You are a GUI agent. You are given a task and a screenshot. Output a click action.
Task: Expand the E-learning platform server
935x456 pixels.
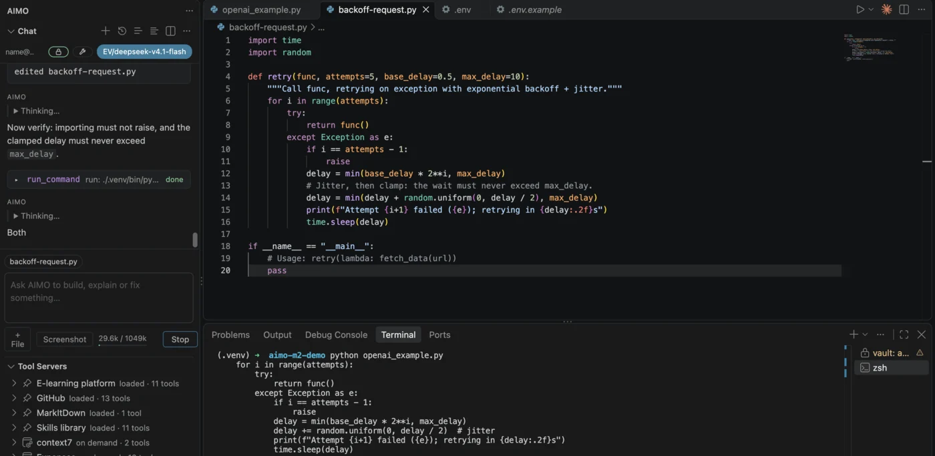coord(14,383)
